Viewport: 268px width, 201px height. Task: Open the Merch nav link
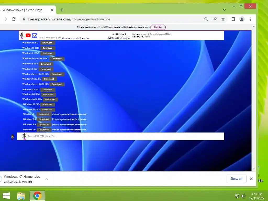point(76,38)
